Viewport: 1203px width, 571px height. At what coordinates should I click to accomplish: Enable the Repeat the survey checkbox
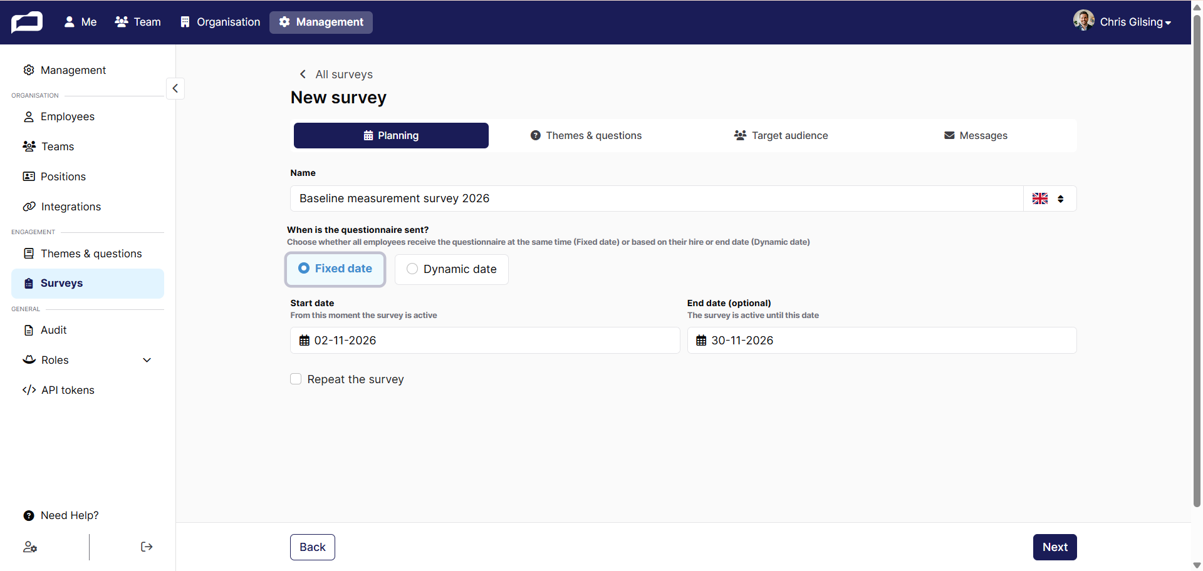pyautogui.click(x=296, y=379)
